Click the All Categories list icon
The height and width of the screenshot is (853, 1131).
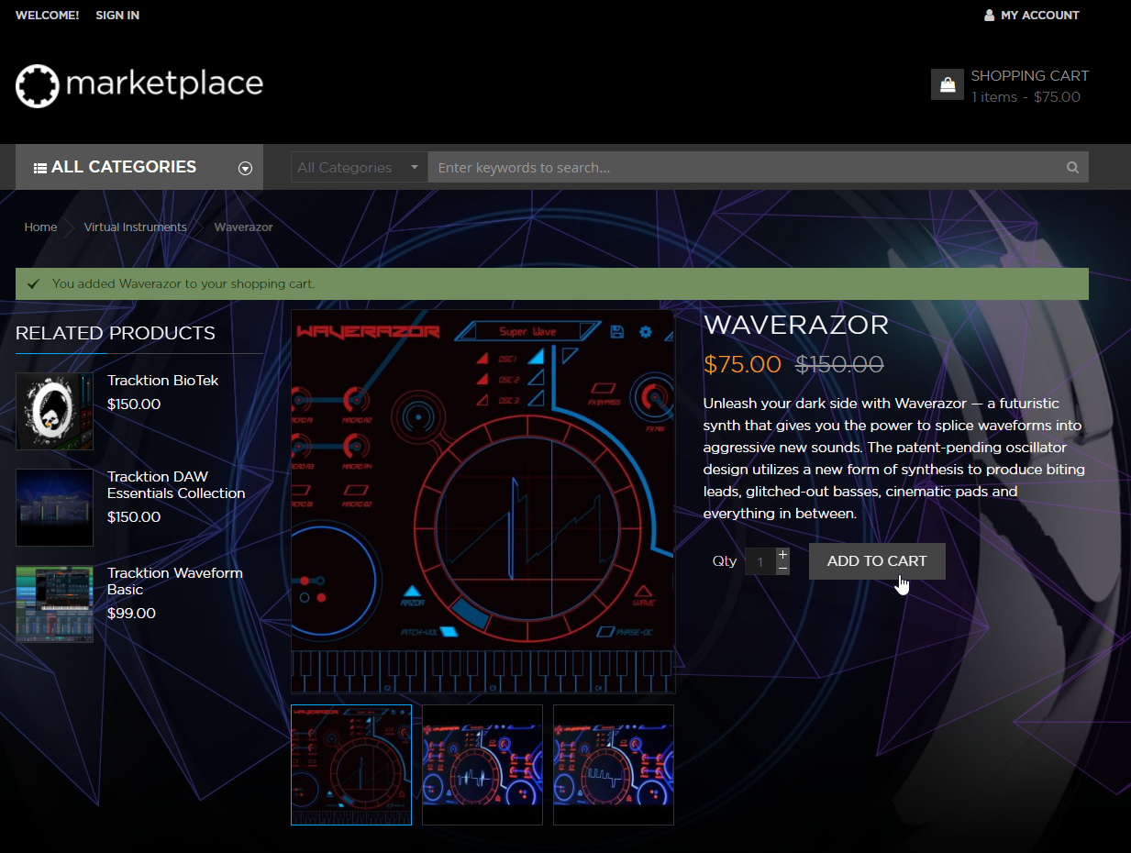(40, 168)
